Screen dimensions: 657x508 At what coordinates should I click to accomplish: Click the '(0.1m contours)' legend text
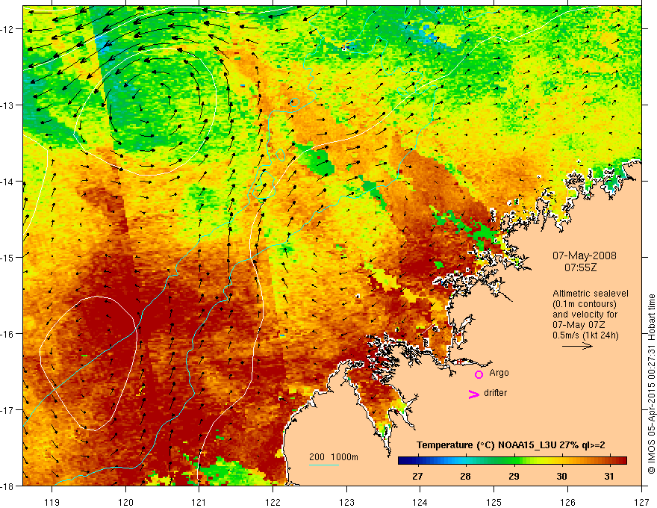click(x=585, y=304)
